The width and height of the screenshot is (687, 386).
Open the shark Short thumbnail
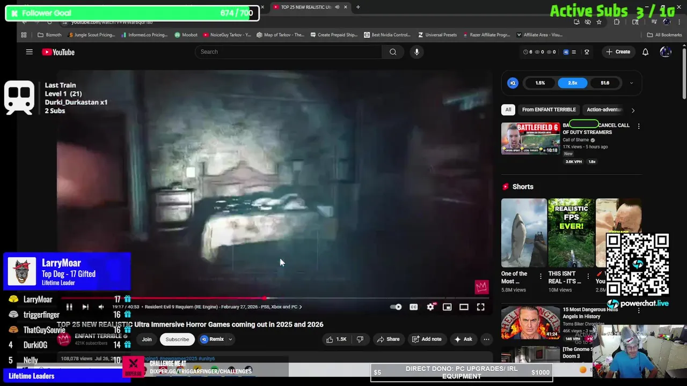[524, 233]
